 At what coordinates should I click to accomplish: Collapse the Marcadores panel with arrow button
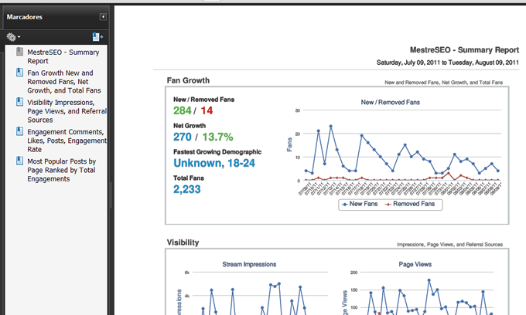point(103,16)
